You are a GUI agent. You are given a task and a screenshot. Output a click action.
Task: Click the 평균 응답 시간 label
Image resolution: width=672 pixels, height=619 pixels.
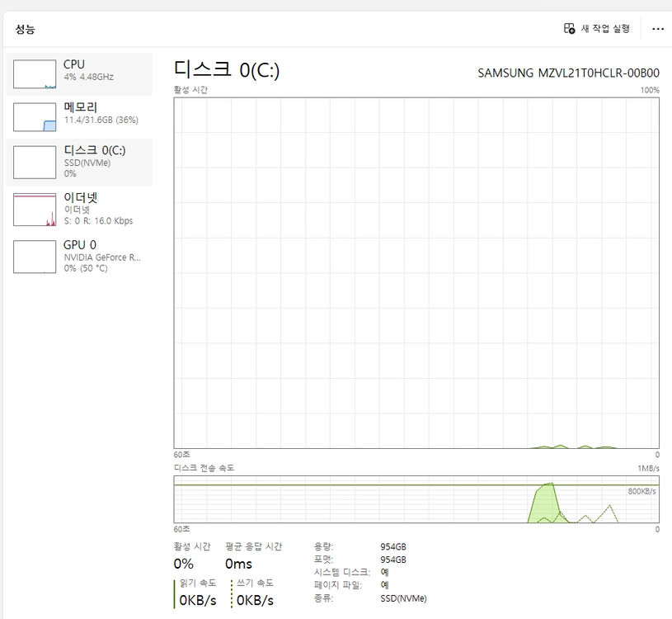click(x=254, y=546)
